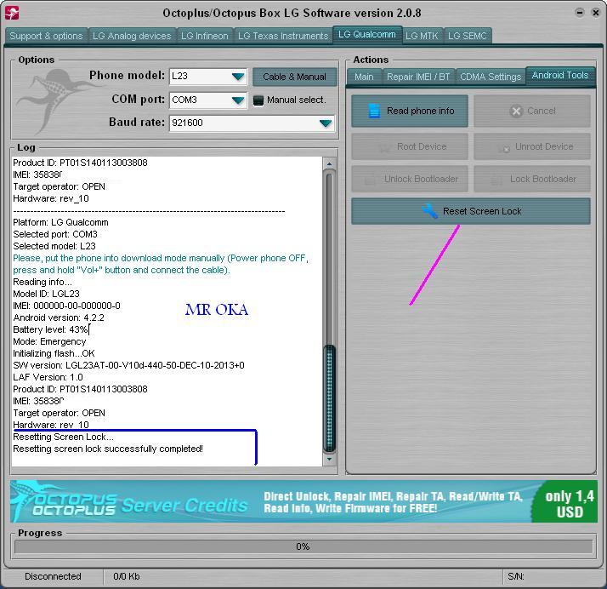This screenshot has height=589, width=607.
Task: Click Read phone info button
Action: [410, 112]
